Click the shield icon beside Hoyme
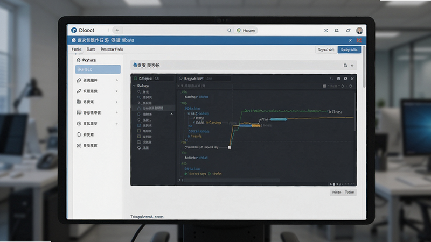Image resolution: width=431 pixels, height=242 pixels. (239, 31)
